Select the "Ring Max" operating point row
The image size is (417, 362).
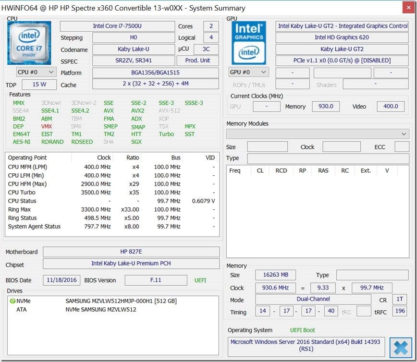(111, 209)
